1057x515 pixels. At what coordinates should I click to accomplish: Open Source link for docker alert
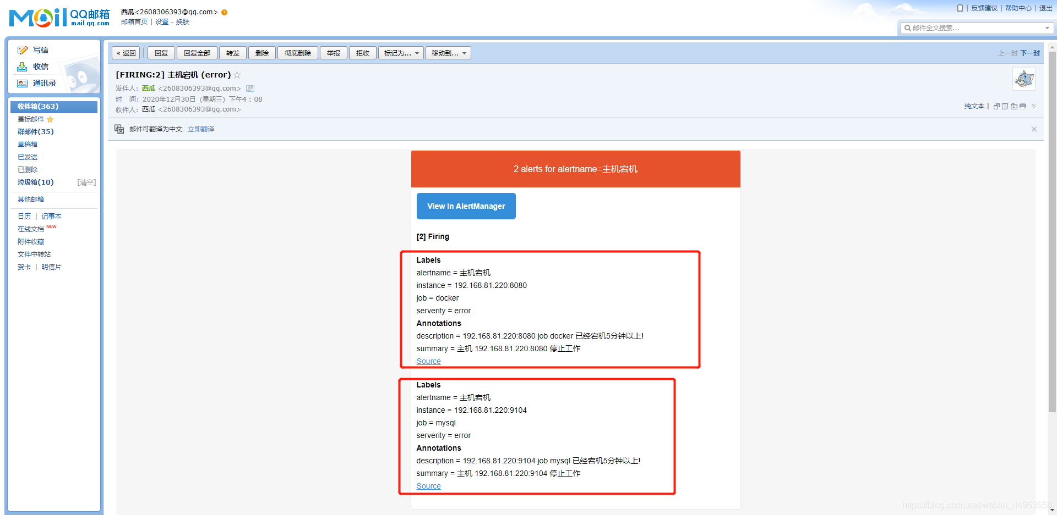tap(428, 361)
